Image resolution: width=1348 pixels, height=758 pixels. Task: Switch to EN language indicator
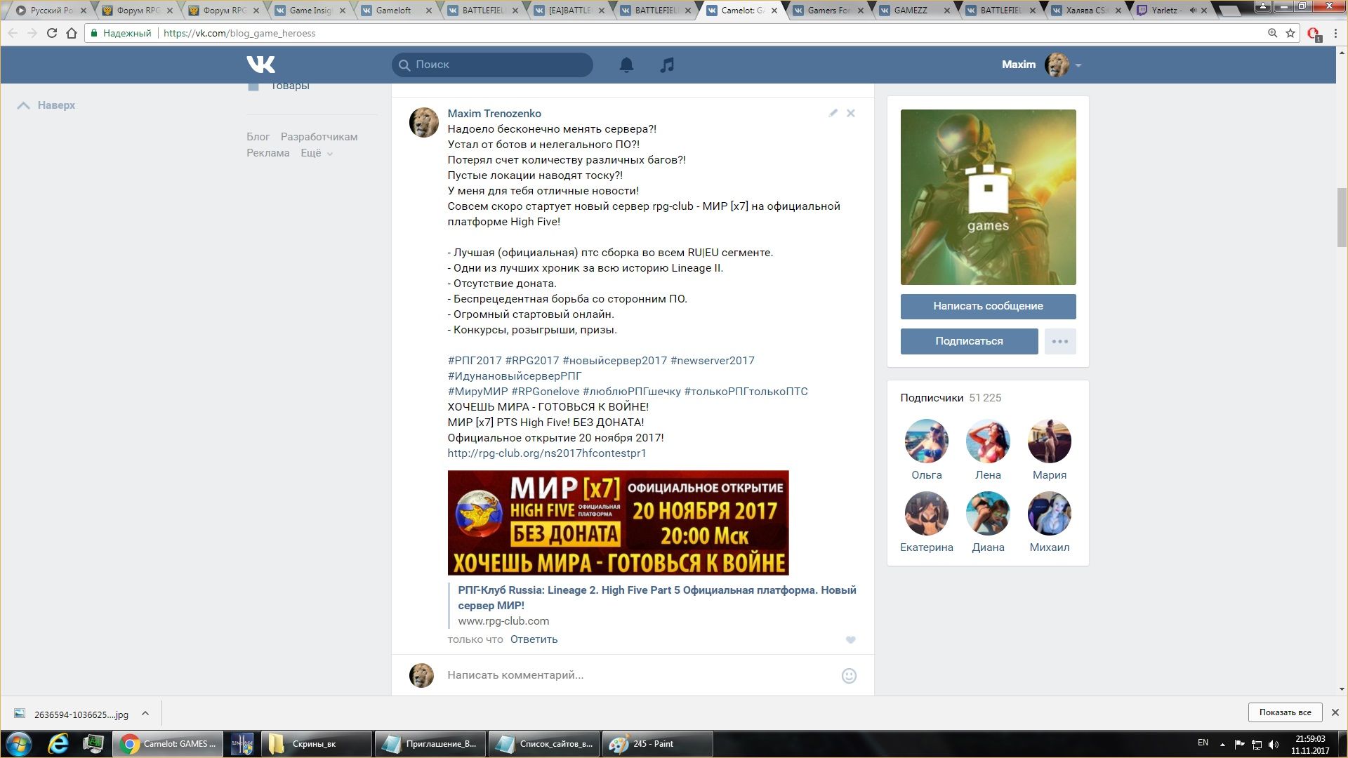(1203, 743)
